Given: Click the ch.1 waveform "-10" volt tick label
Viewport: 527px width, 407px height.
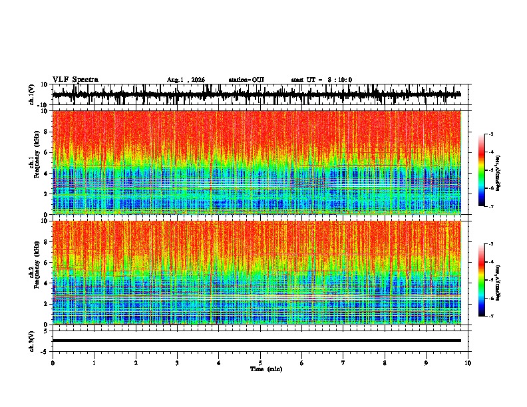Looking at the screenshot, I should point(43,104).
